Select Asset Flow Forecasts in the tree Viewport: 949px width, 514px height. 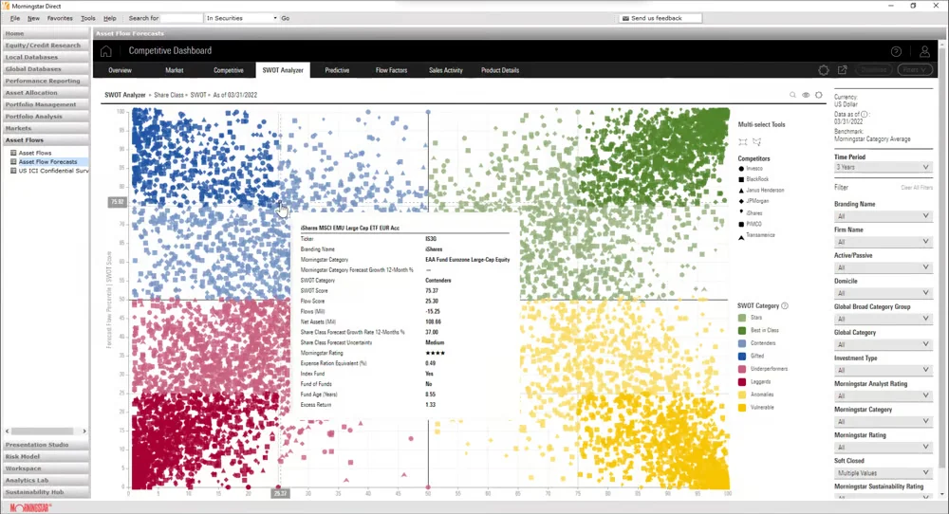[47, 162]
